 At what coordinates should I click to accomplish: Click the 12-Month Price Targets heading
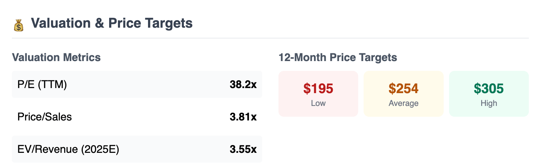tap(338, 57)
